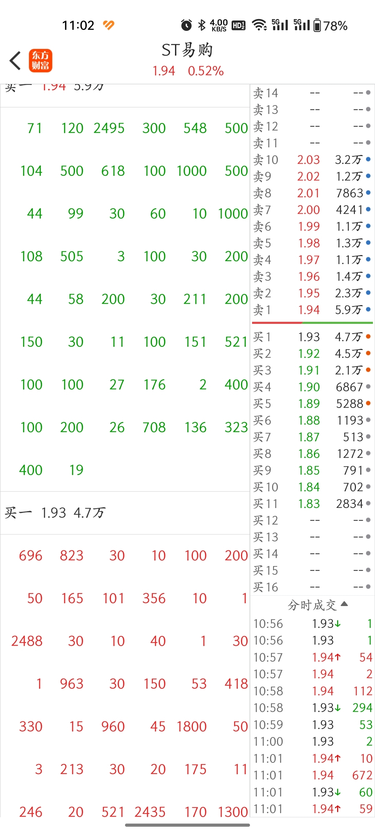Tap the 11:01 trade with volume 672

[x=312, y=775]
